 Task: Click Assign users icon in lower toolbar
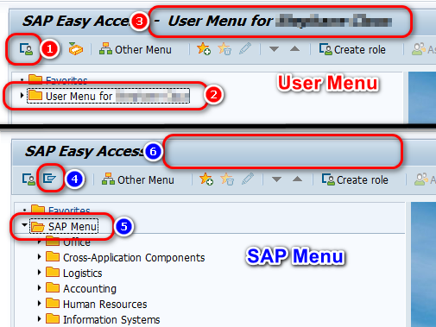pyautogui.click(x=421, y=179)
